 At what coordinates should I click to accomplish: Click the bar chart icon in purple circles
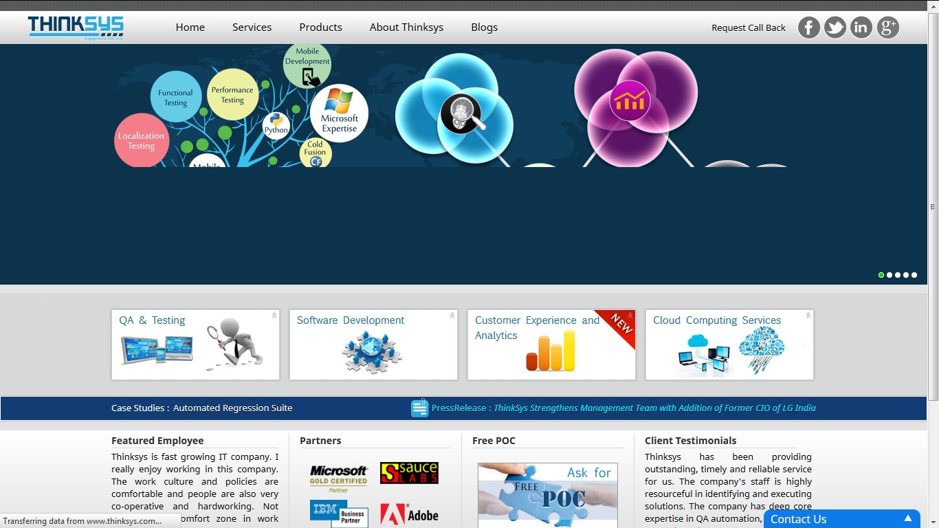click(630, 101)
